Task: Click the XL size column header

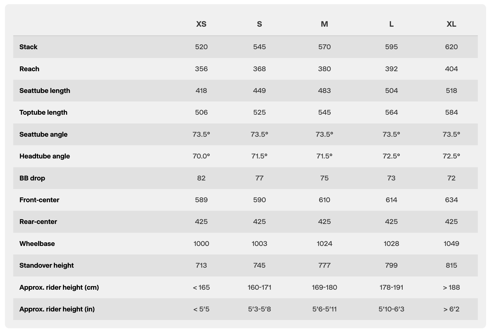Action: coord(451,24)
